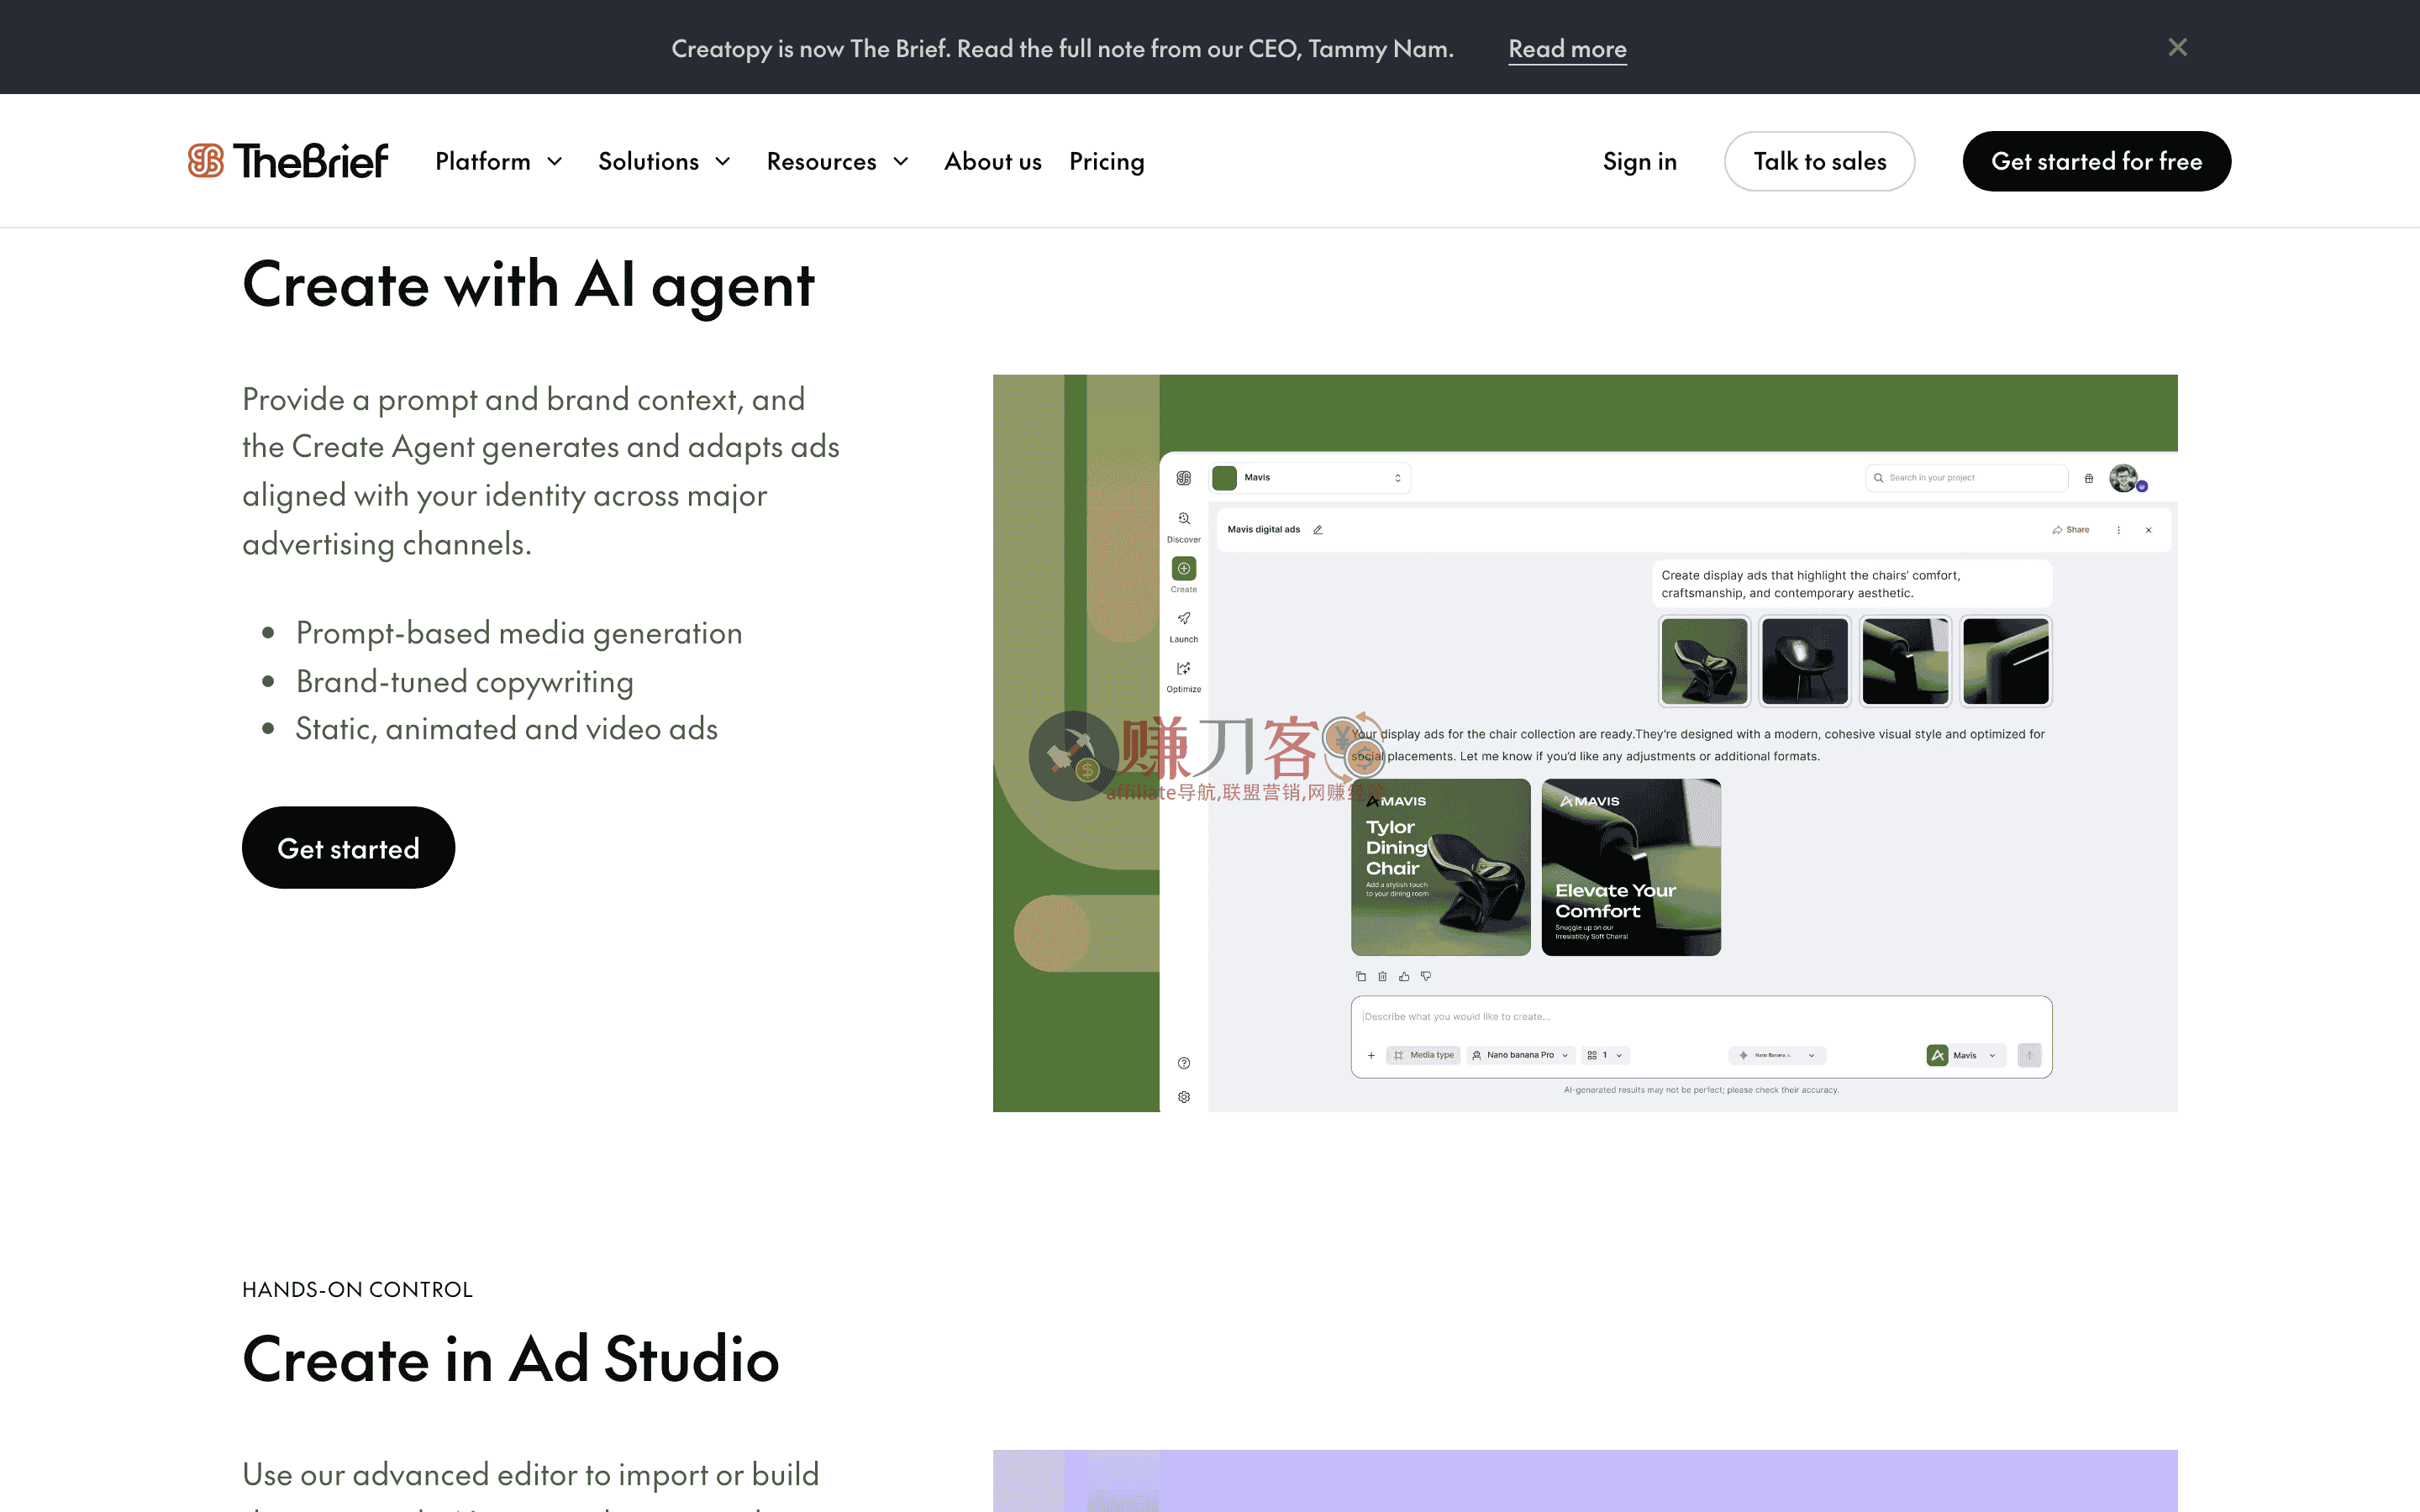Click the Launch rocket icon

pos(1183,619)
